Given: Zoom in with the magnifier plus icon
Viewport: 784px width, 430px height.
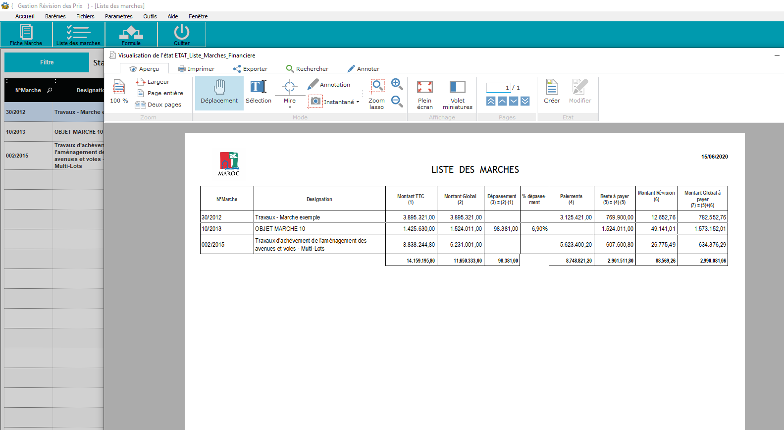Looking at the screenshot, I should click(397, 84).
